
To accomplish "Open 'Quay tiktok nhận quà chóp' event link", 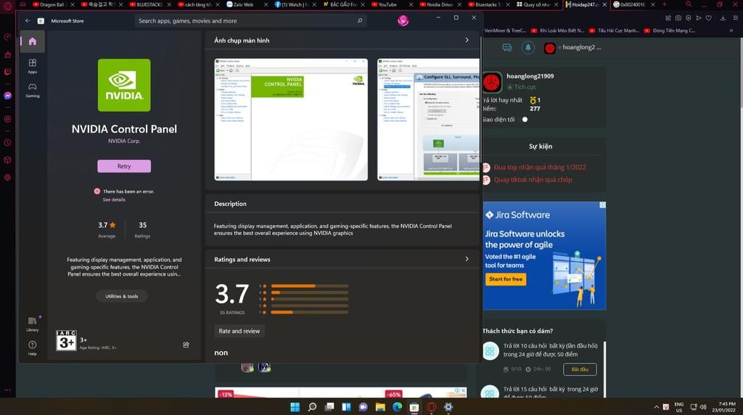I will tap(533, 179).
